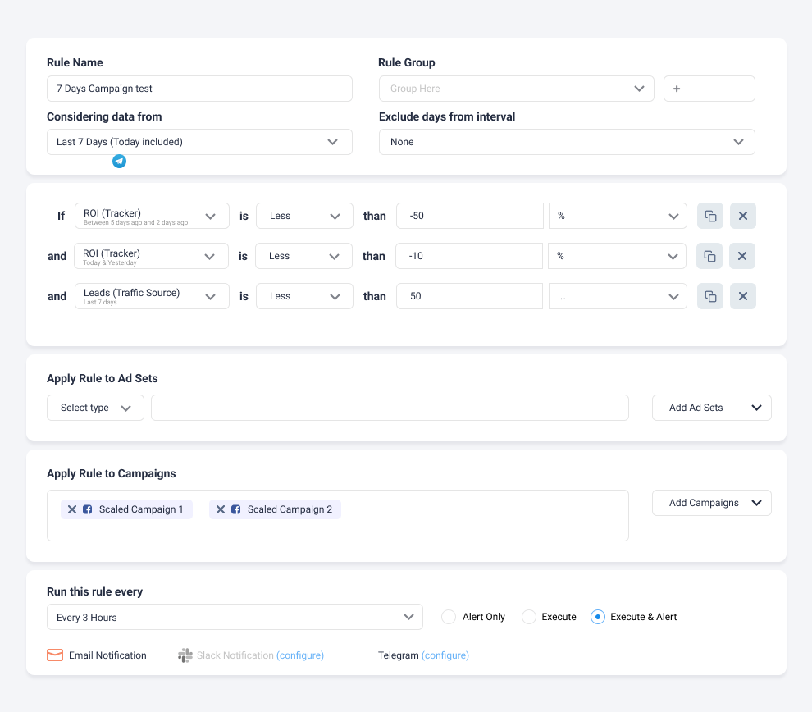Click the Slack logo icon

pos(185,655)
